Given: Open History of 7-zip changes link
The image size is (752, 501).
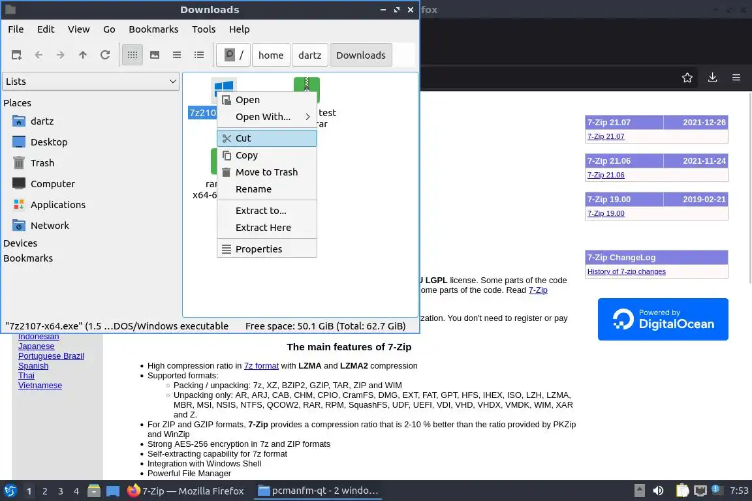Looking at the screenshot, I should [x=627, y=271].
